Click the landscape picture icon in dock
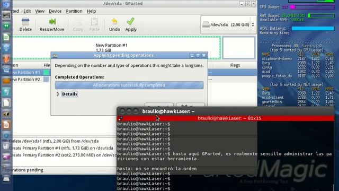The width and height of the screenshot is (339, 191). (x=6, y=15)
